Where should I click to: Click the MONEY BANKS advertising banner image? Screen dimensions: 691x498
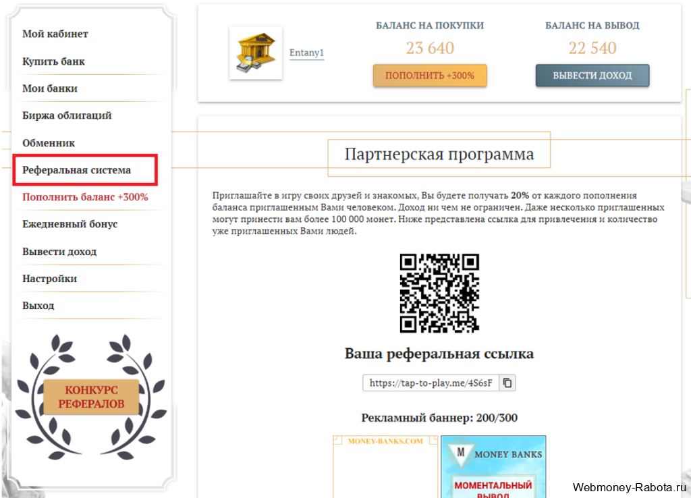493,467
